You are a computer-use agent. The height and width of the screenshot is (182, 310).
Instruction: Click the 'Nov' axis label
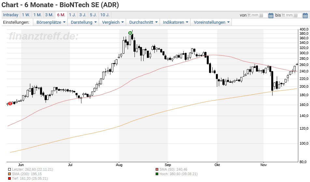click(x=263, y=165)
